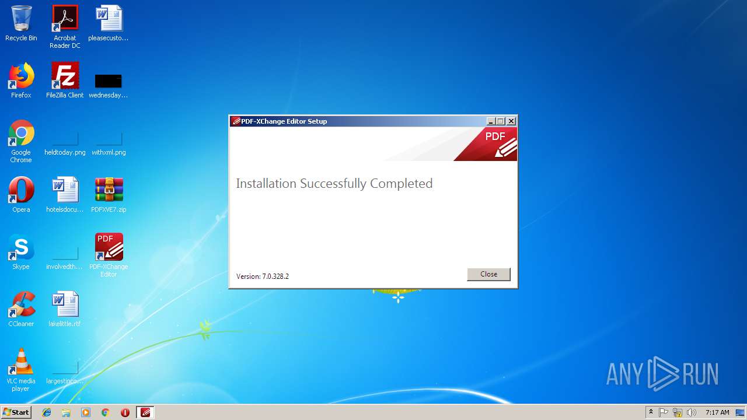Show hidden system tray icons

click(651, 412)
